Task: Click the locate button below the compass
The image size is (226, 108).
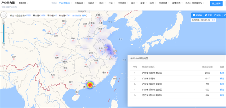Action: (x=4, y=20)
